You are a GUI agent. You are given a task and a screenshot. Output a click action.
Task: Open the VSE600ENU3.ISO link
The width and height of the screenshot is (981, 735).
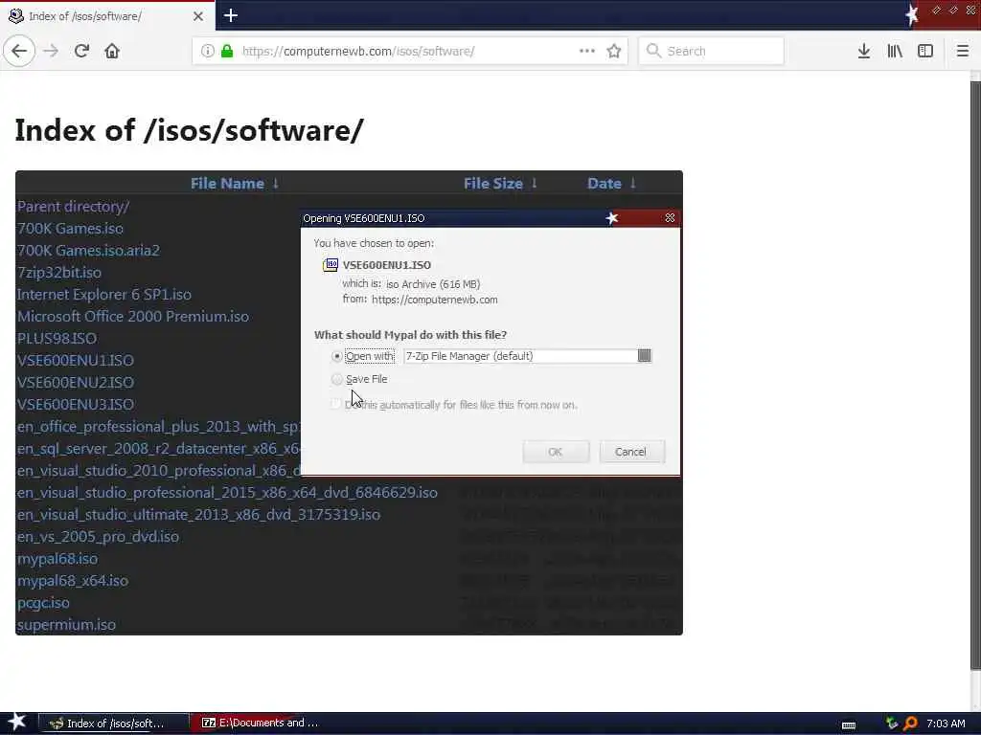tap(75, 405)
